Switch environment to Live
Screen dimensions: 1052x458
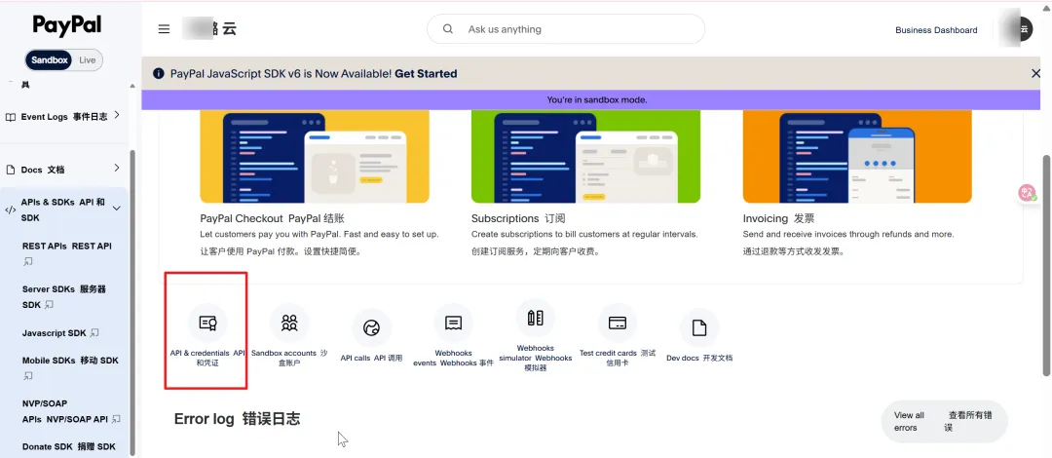click(88, 60)
